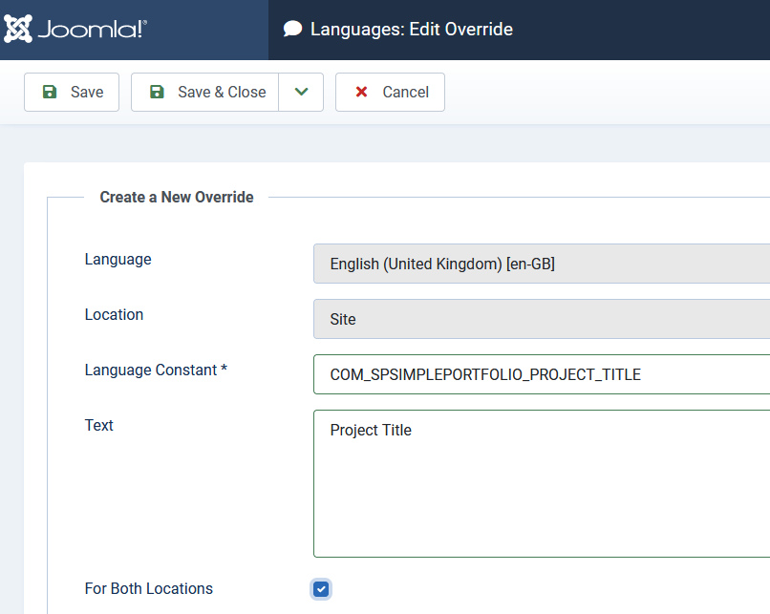Viewport: 770px width, 614px height.
Task: Click the Language Constant * label
Action: click(x=156, y=371)
